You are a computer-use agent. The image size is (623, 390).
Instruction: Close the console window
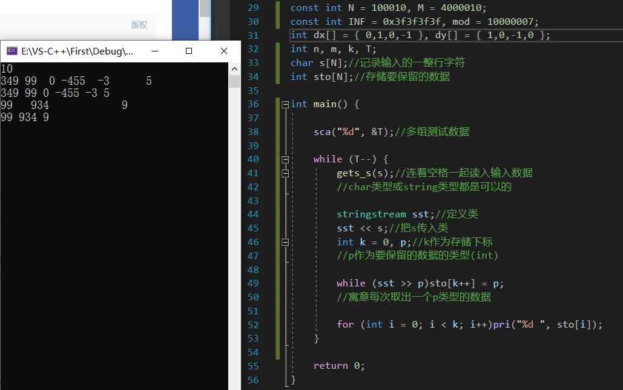[224, 51]
